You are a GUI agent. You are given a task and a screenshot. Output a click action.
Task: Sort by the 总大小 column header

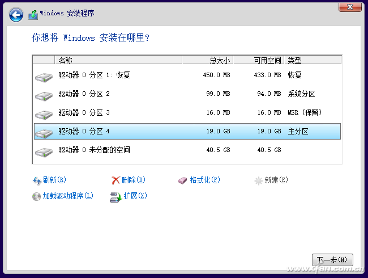tap(208, 60)
